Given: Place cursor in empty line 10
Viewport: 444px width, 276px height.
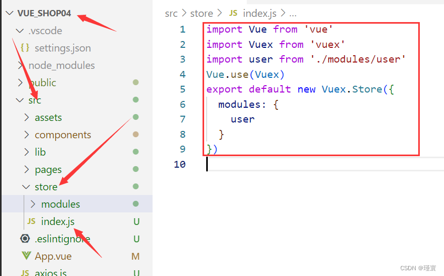Looking at the screenshot, I should 325,164.
